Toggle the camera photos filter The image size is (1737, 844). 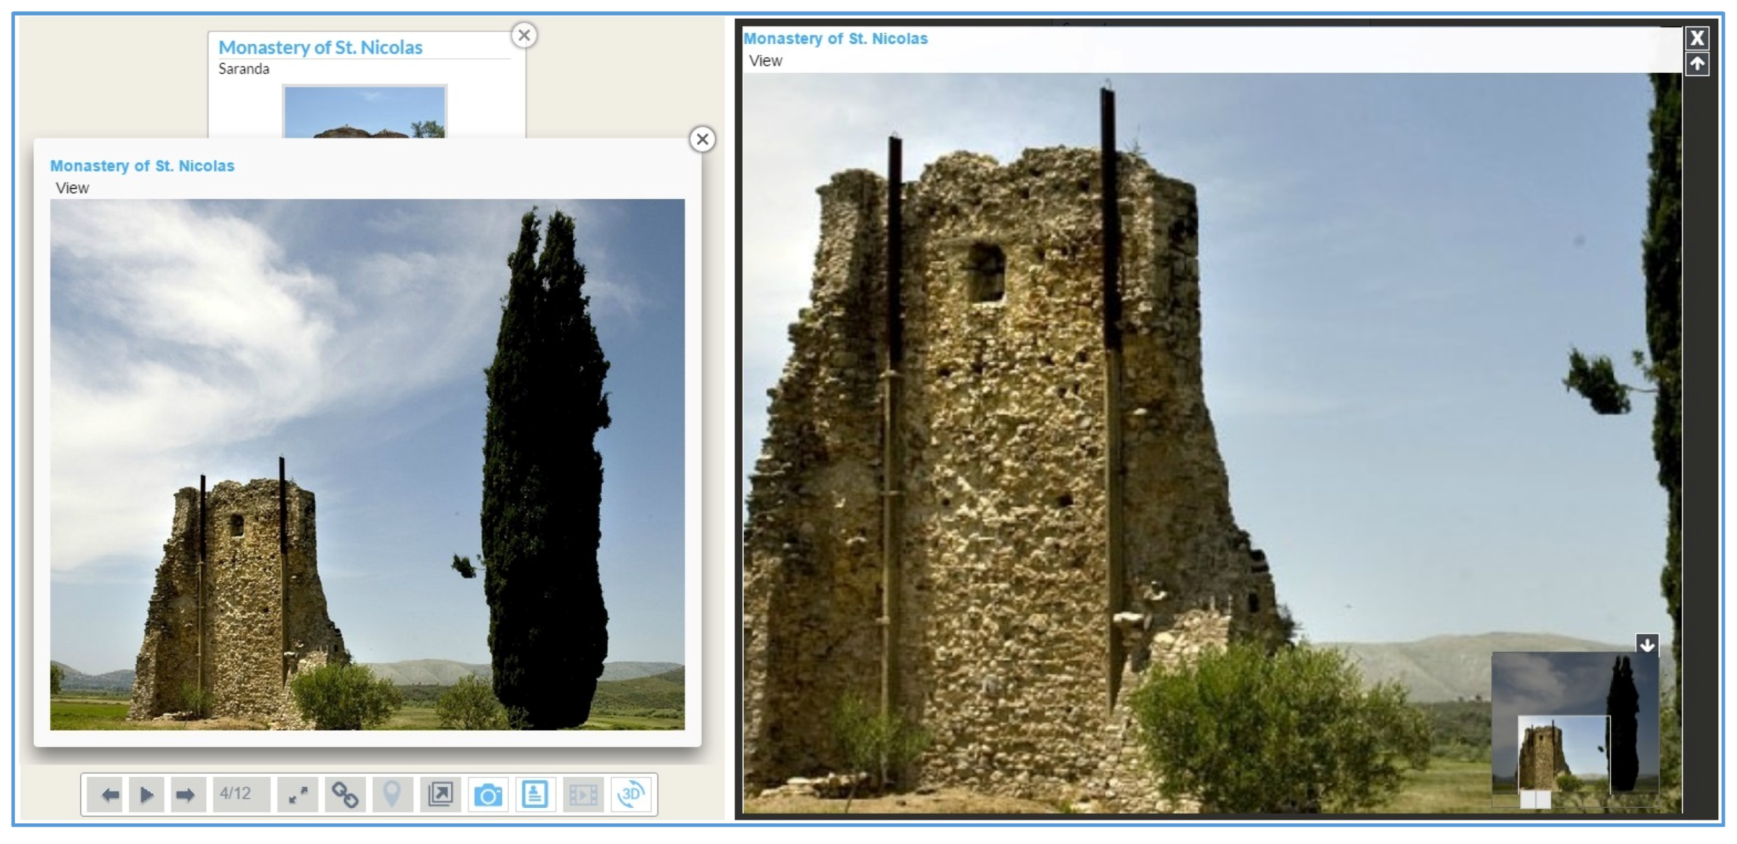488,795
